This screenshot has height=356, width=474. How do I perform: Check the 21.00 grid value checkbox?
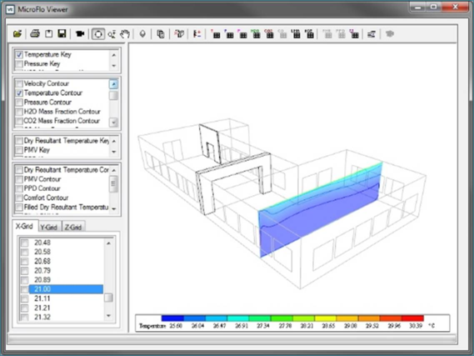(24, 289)
